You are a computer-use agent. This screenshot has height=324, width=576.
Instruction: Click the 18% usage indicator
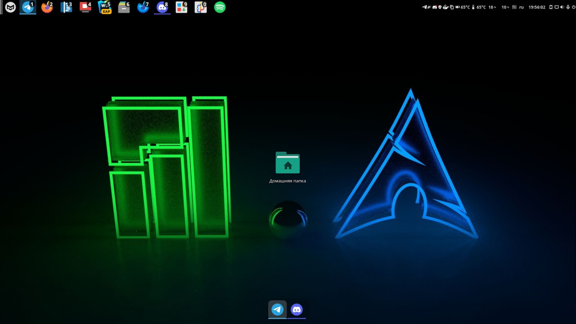point(492,7)
